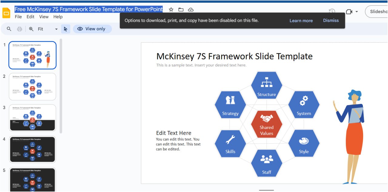Click the Edit Text Here heading
The height and width of the screenshot is (192, 388).
174,133
